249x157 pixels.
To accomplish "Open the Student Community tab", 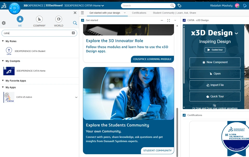I will (174, 13).
